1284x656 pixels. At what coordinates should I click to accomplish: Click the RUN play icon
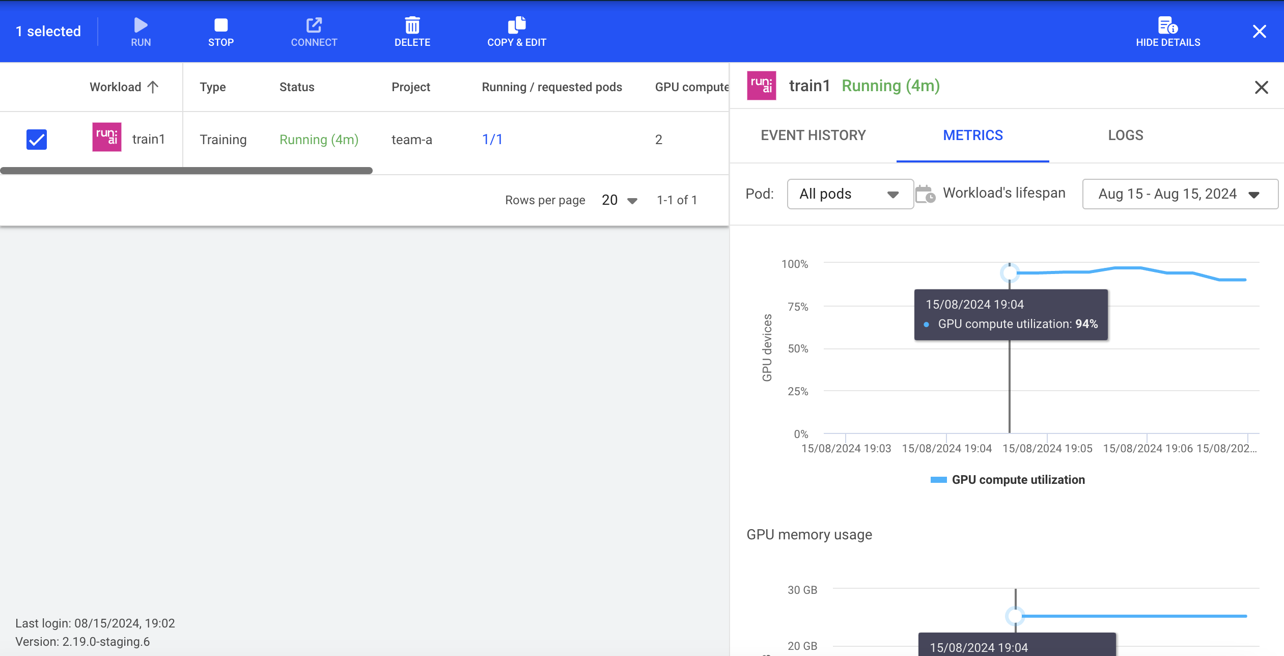click(x=141, y=24)
